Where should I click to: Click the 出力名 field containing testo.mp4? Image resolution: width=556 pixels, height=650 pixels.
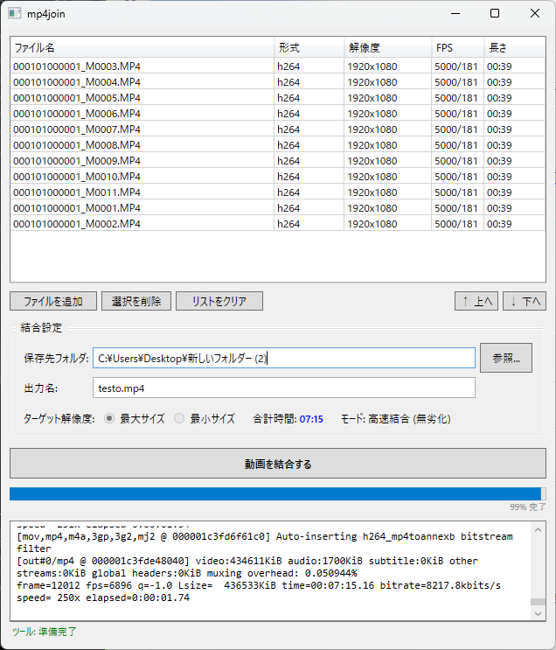coord(284,388)
